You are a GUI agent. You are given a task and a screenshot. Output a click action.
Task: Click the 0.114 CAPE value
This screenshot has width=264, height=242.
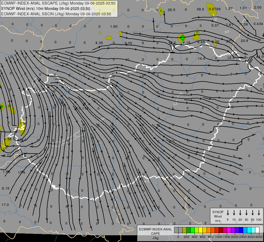(x=84, y=109)
